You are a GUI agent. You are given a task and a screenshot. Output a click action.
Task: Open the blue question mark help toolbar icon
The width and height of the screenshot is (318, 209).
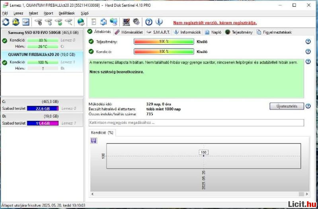149,22
